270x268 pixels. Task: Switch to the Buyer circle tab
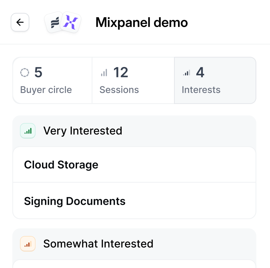(x=52, y=81)
